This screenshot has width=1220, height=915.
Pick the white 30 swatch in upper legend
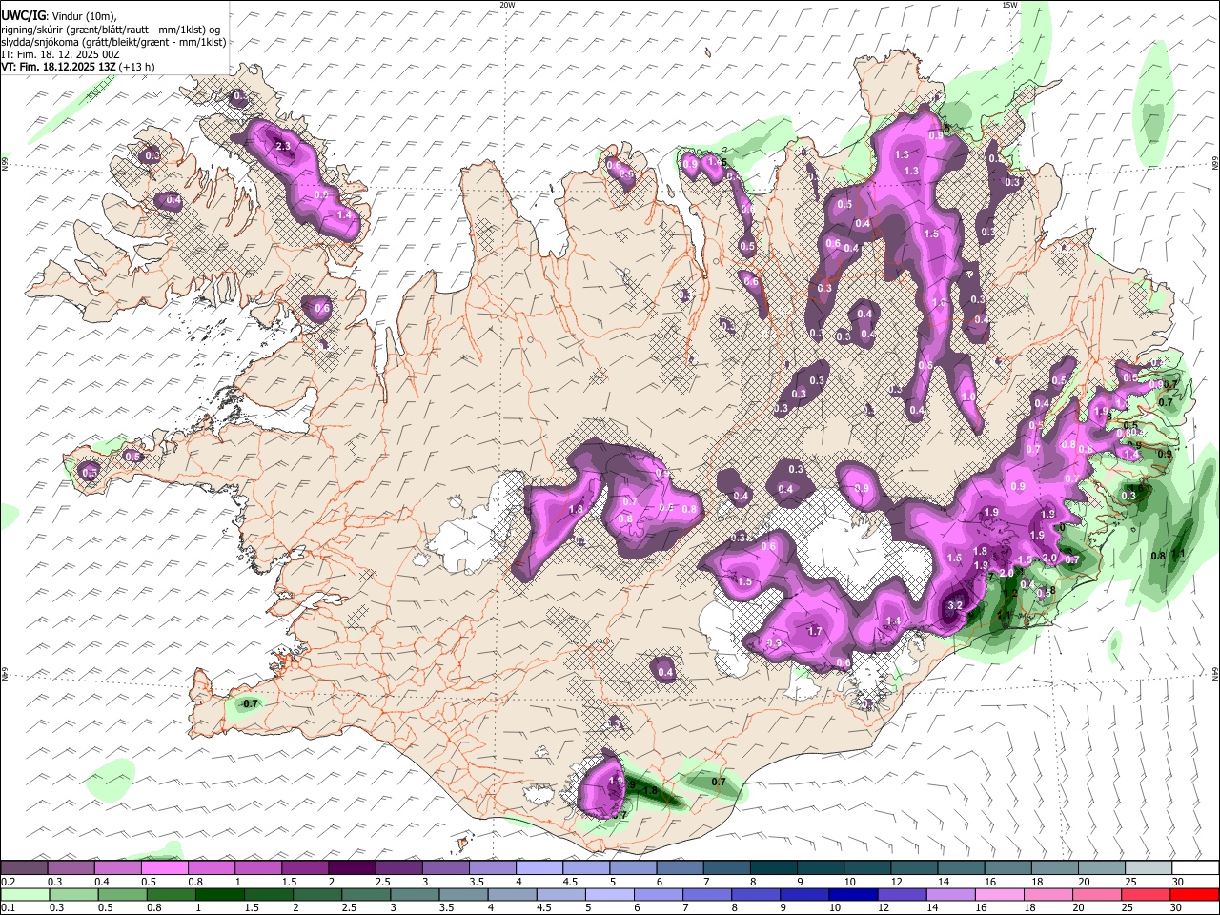pos(1195,868)
